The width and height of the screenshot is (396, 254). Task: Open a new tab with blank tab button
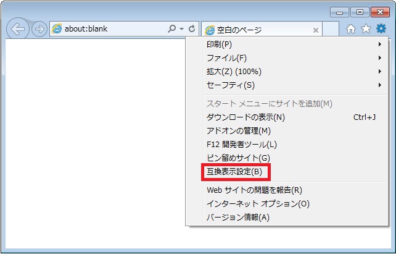tap(331, 29)
